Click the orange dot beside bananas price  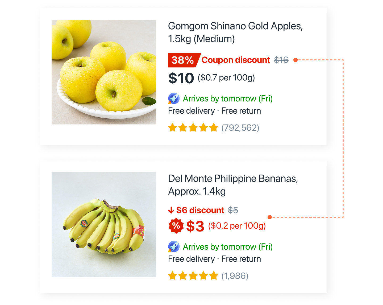pyautogui.click(x=270, y=217)
